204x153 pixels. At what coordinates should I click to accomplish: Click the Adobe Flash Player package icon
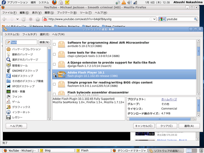(x=61, y=74)
